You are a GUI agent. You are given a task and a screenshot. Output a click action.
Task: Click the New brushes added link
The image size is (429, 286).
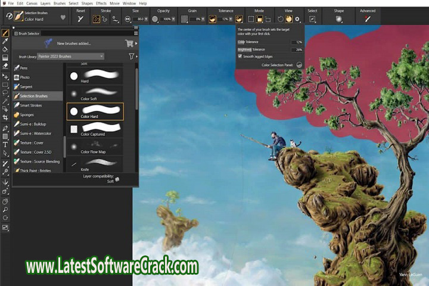click(x=74, y=43)
